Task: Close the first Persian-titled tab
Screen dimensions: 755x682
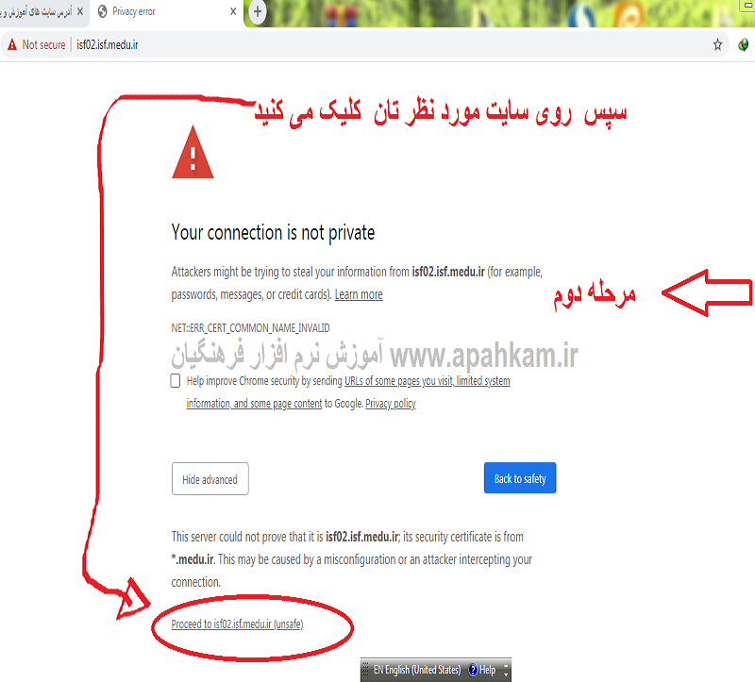Action: [80, 11]
